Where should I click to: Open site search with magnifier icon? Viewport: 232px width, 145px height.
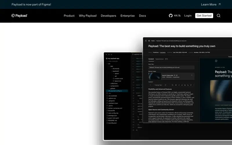coord(219,16)
